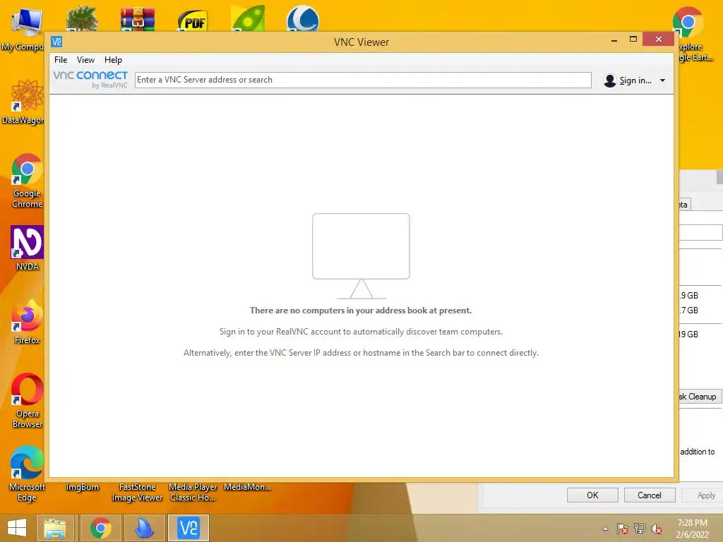723x542 pixels.
Task: Close the VNC Viewer window
Action: click(659, 40)
